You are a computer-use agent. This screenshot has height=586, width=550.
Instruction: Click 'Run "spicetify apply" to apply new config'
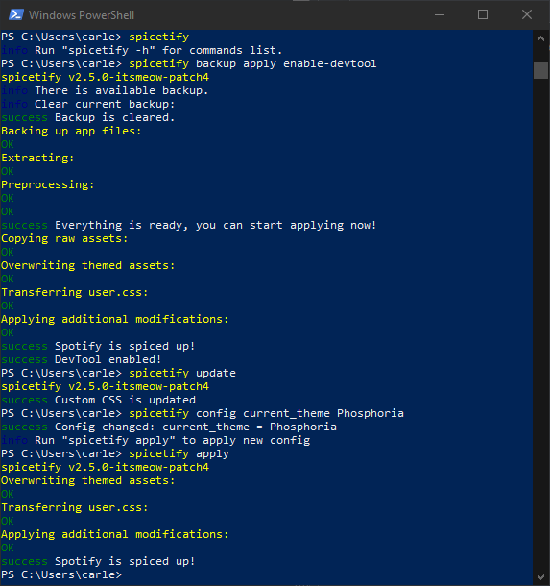point(172,440)
